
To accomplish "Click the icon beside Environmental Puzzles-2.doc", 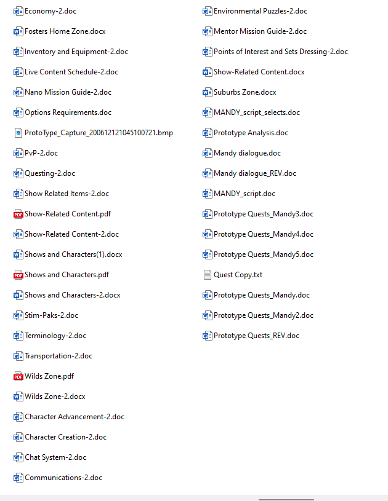I will point(208,11).
